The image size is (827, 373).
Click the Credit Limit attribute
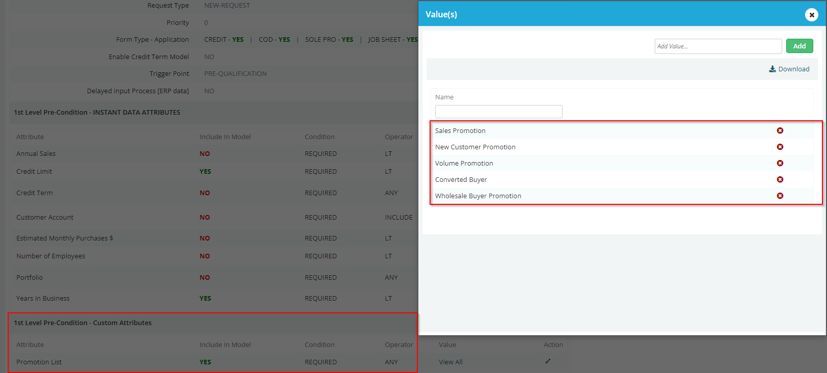(x=34, y=171)
